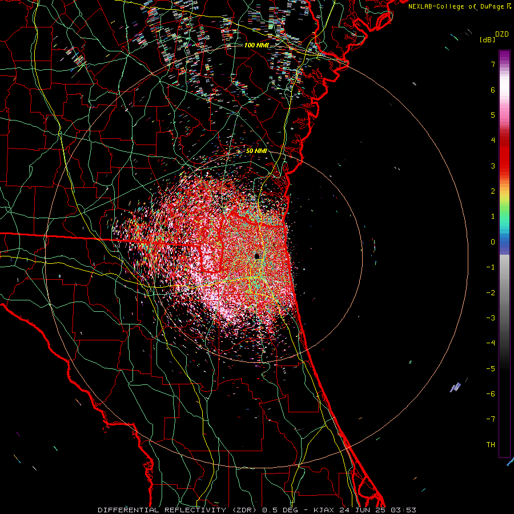Click the 1 value on the color scale
This screenshot has width=514, height=514.
[493, 216]
